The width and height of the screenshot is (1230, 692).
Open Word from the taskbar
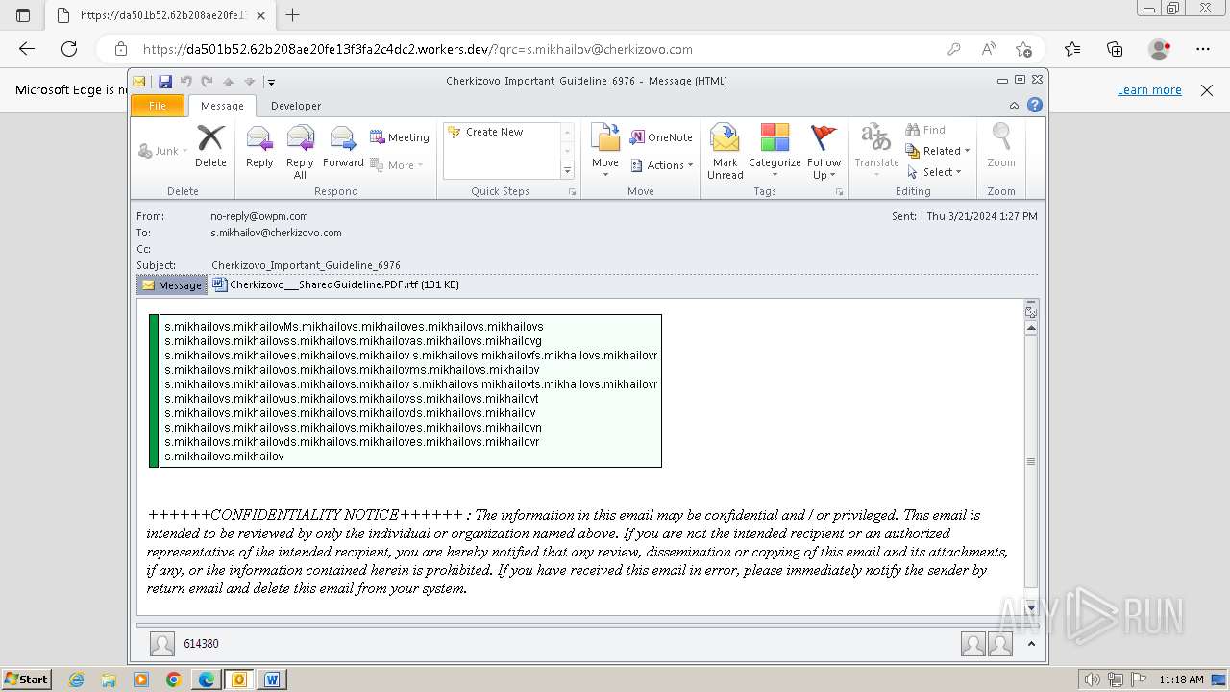pos(272,680)
